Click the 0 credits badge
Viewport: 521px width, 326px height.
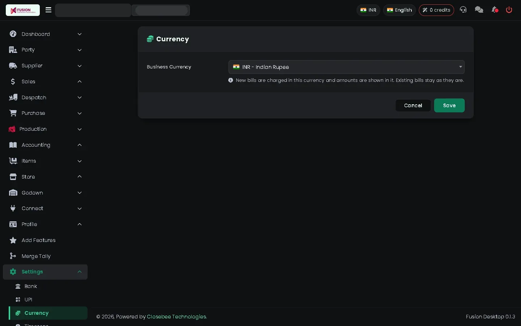pyautogui.click(x=436, y=10)
